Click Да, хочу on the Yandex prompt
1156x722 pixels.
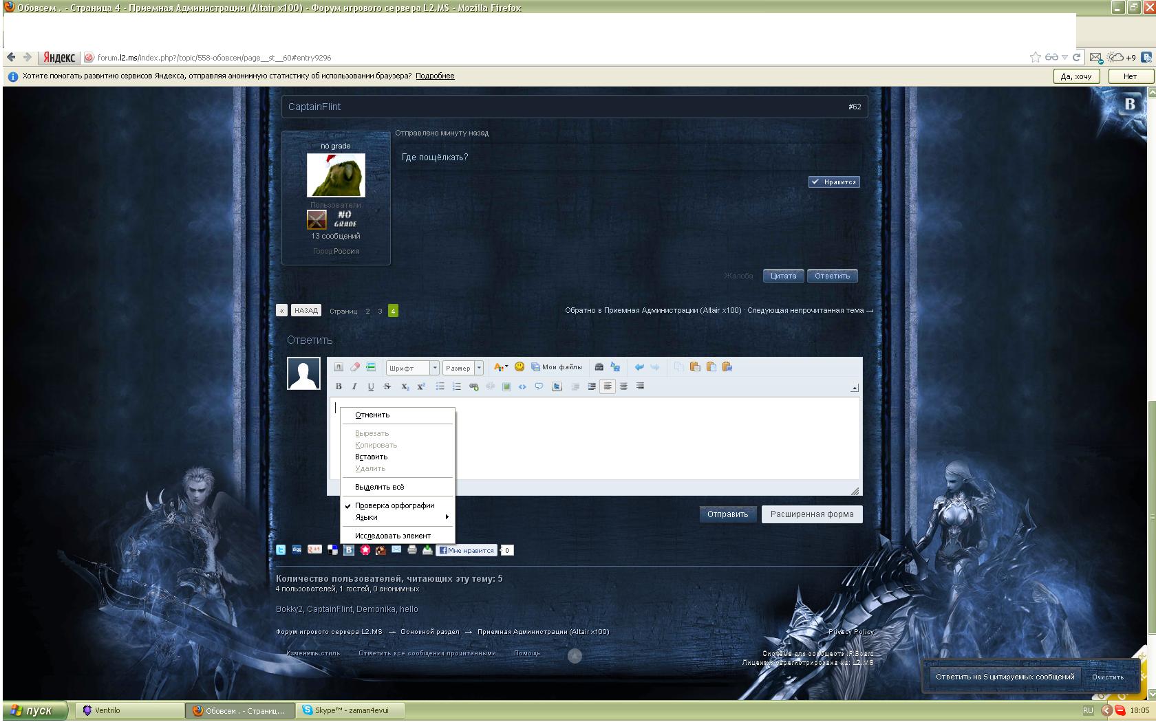(x=1076, y=76)
